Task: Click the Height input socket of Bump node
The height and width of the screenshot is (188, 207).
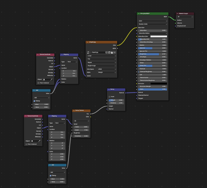Action: [107, 106]
